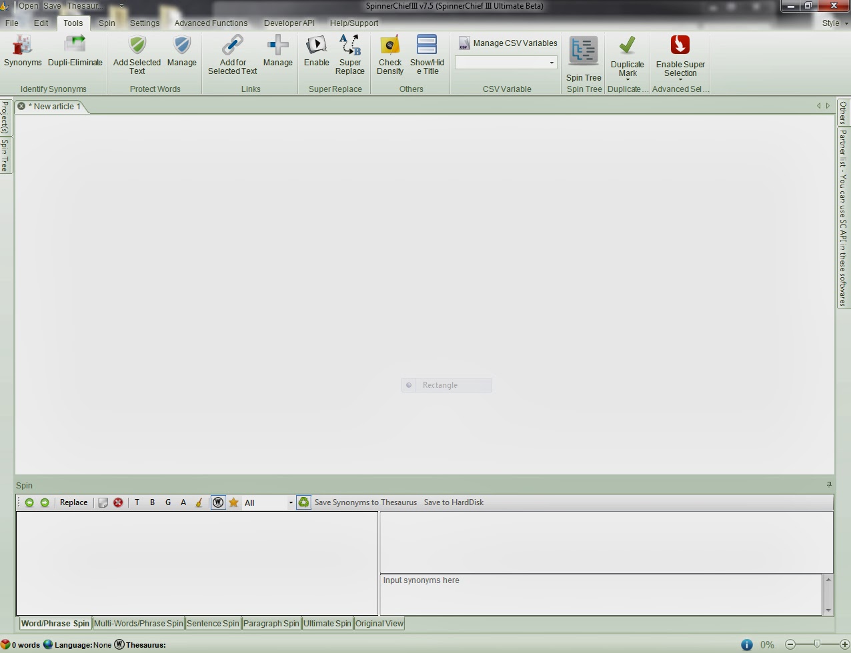This screenshot has height=653, width=851.
Task: Click the T button in Spin toolbar
Action: coord(137,502)
